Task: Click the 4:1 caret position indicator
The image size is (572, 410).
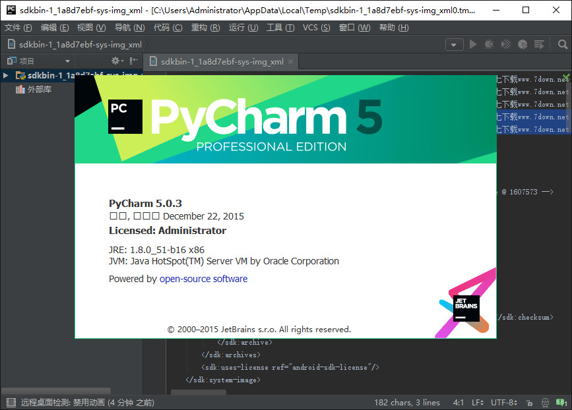Action: coord(459,401)
